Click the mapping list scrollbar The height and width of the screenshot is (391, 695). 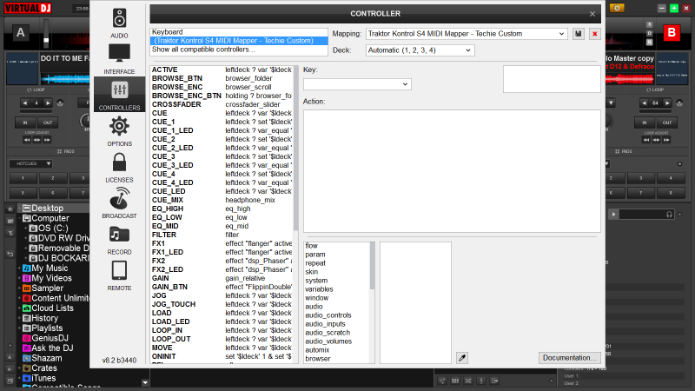295,149
